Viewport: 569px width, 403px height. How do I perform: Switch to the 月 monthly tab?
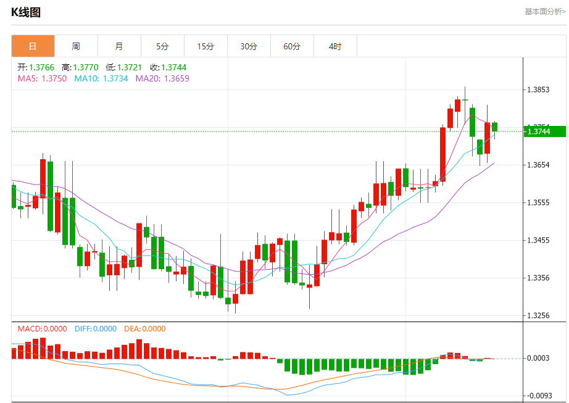(119, 46)
